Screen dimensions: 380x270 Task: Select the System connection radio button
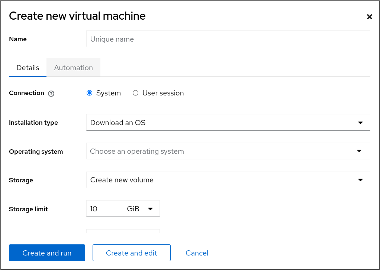pos(89,93)
